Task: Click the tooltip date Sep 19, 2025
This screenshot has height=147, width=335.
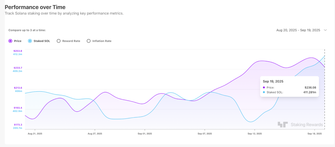Action: [x=273, y=81]
